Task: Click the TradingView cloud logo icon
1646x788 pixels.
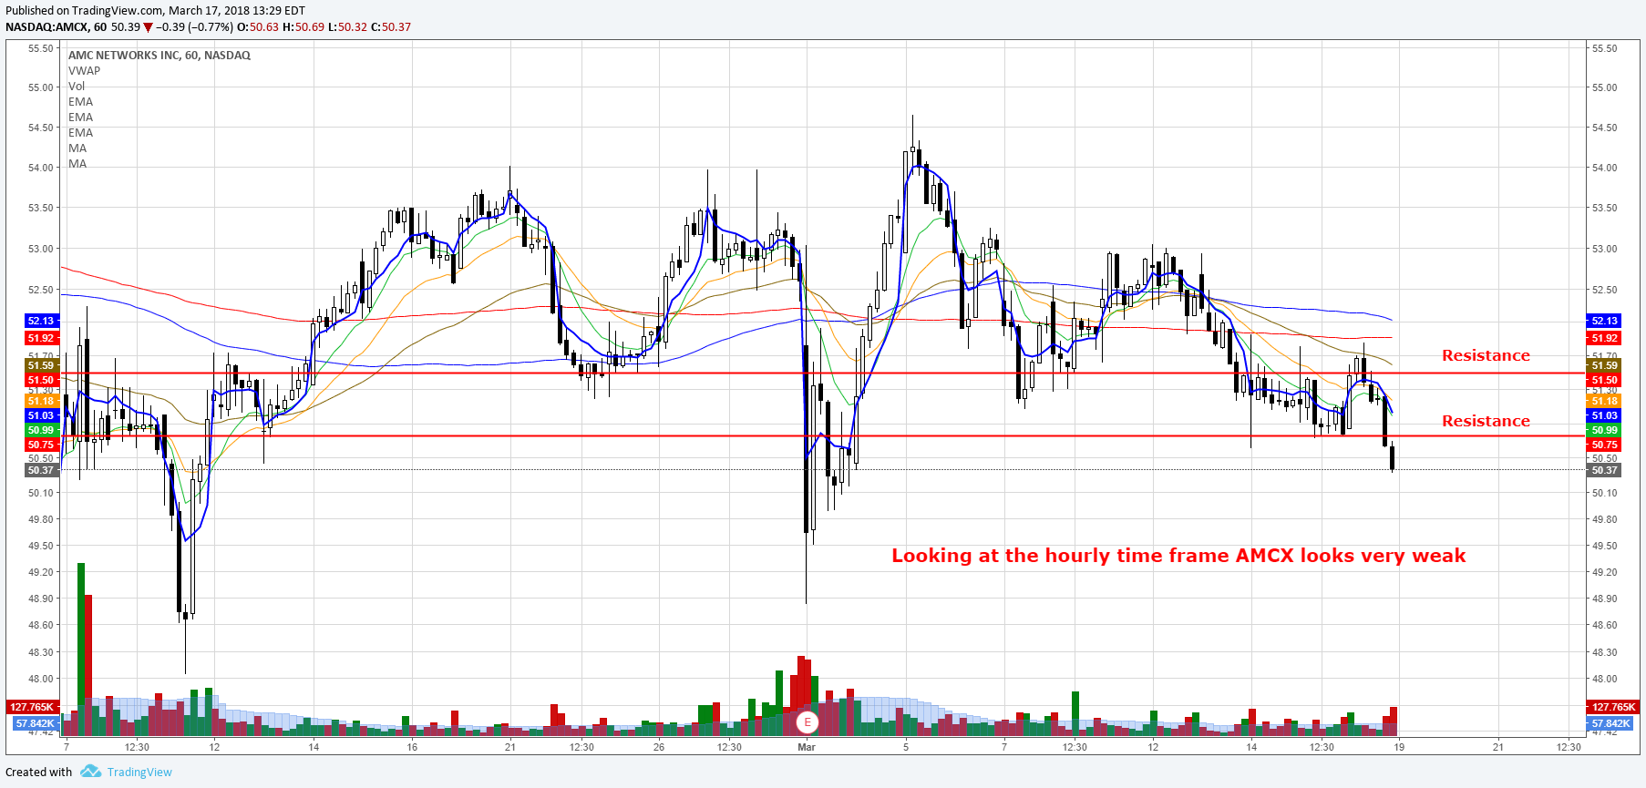Action: [90, 772]
